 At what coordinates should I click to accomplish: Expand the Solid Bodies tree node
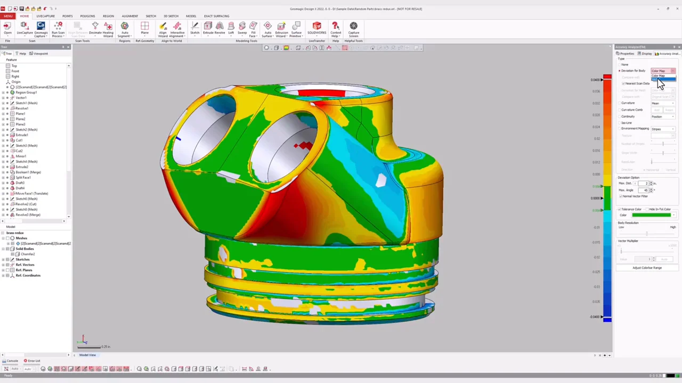4,248
